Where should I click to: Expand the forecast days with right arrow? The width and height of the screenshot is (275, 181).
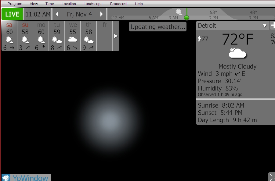coord(116,36)
